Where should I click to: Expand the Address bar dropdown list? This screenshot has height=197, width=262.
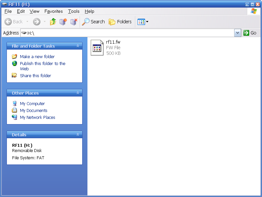click(x=237, y=33)
